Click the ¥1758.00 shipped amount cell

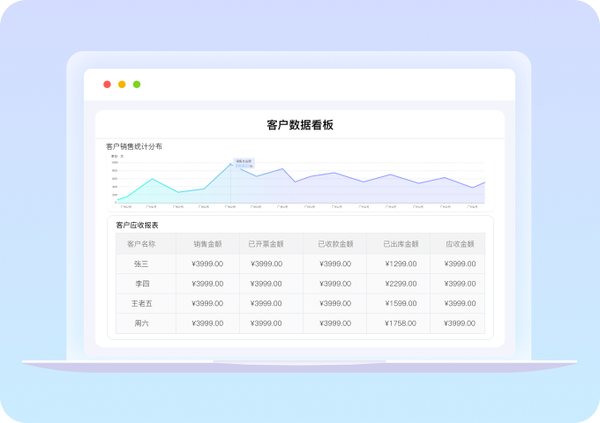coord(401,323)
